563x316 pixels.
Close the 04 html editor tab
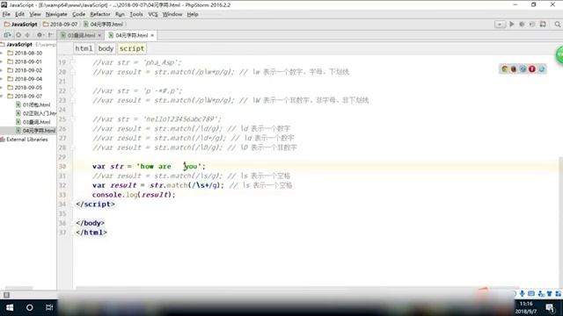[x=152, y=35]
